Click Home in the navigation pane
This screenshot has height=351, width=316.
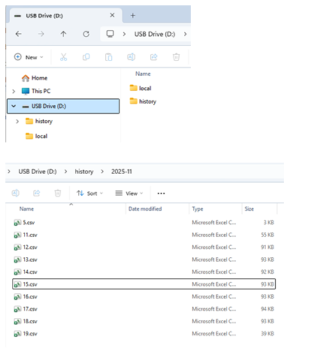click(34, 78)
